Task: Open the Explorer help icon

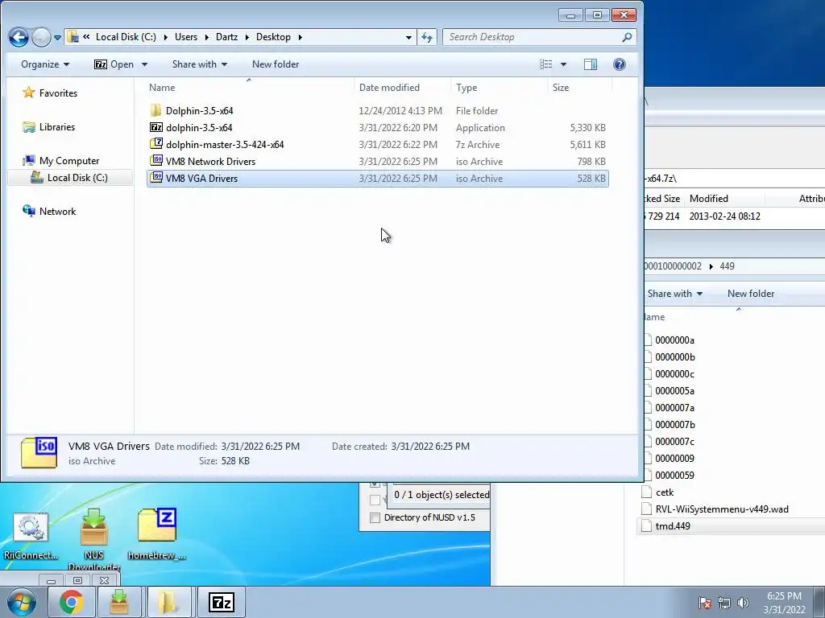Action: [x=620, y=64]
